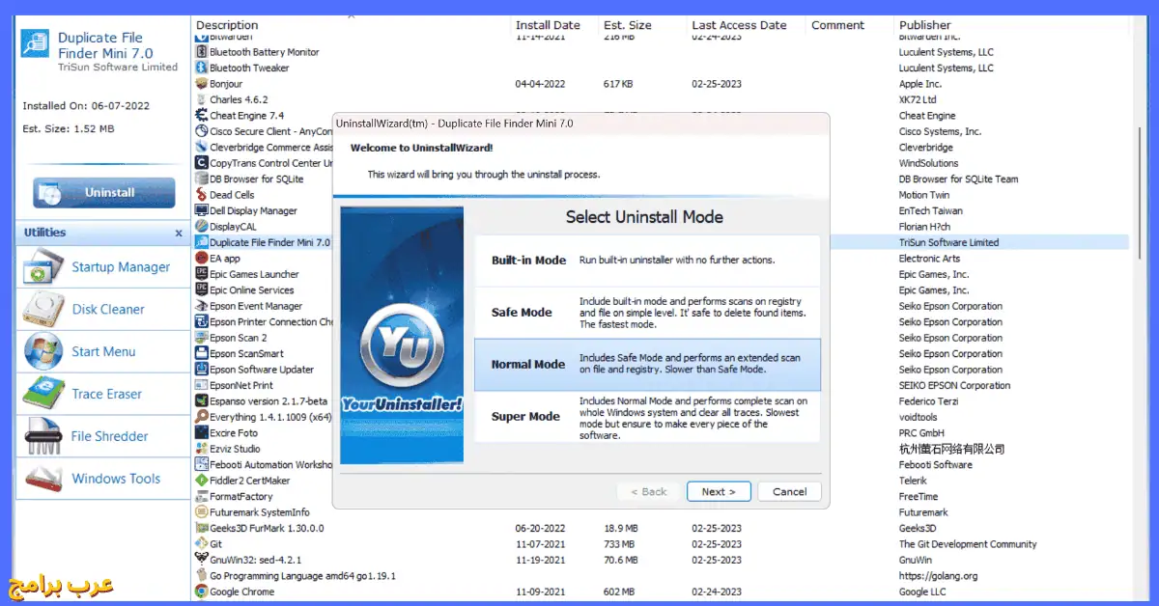Launch the File Shredder icon
The height and width of the screenshot is (606, 1159).
(x=42, y=436)
